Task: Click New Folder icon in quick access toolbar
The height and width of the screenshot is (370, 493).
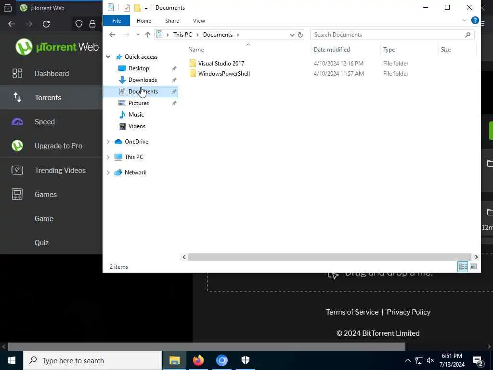Action: point(137,8)
